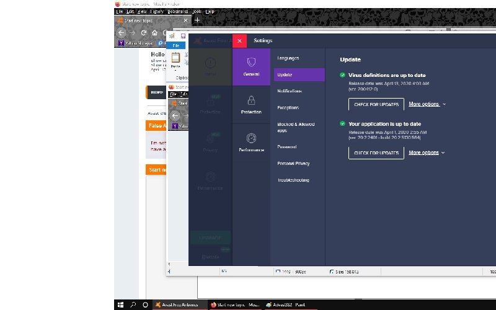Open the View menu in Firefox

[x=142, y=12]
